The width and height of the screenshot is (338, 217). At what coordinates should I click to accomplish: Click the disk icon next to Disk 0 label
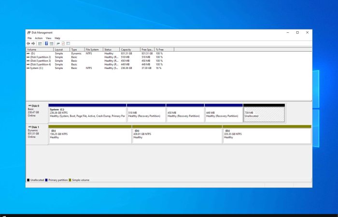(x=30, y=106)
